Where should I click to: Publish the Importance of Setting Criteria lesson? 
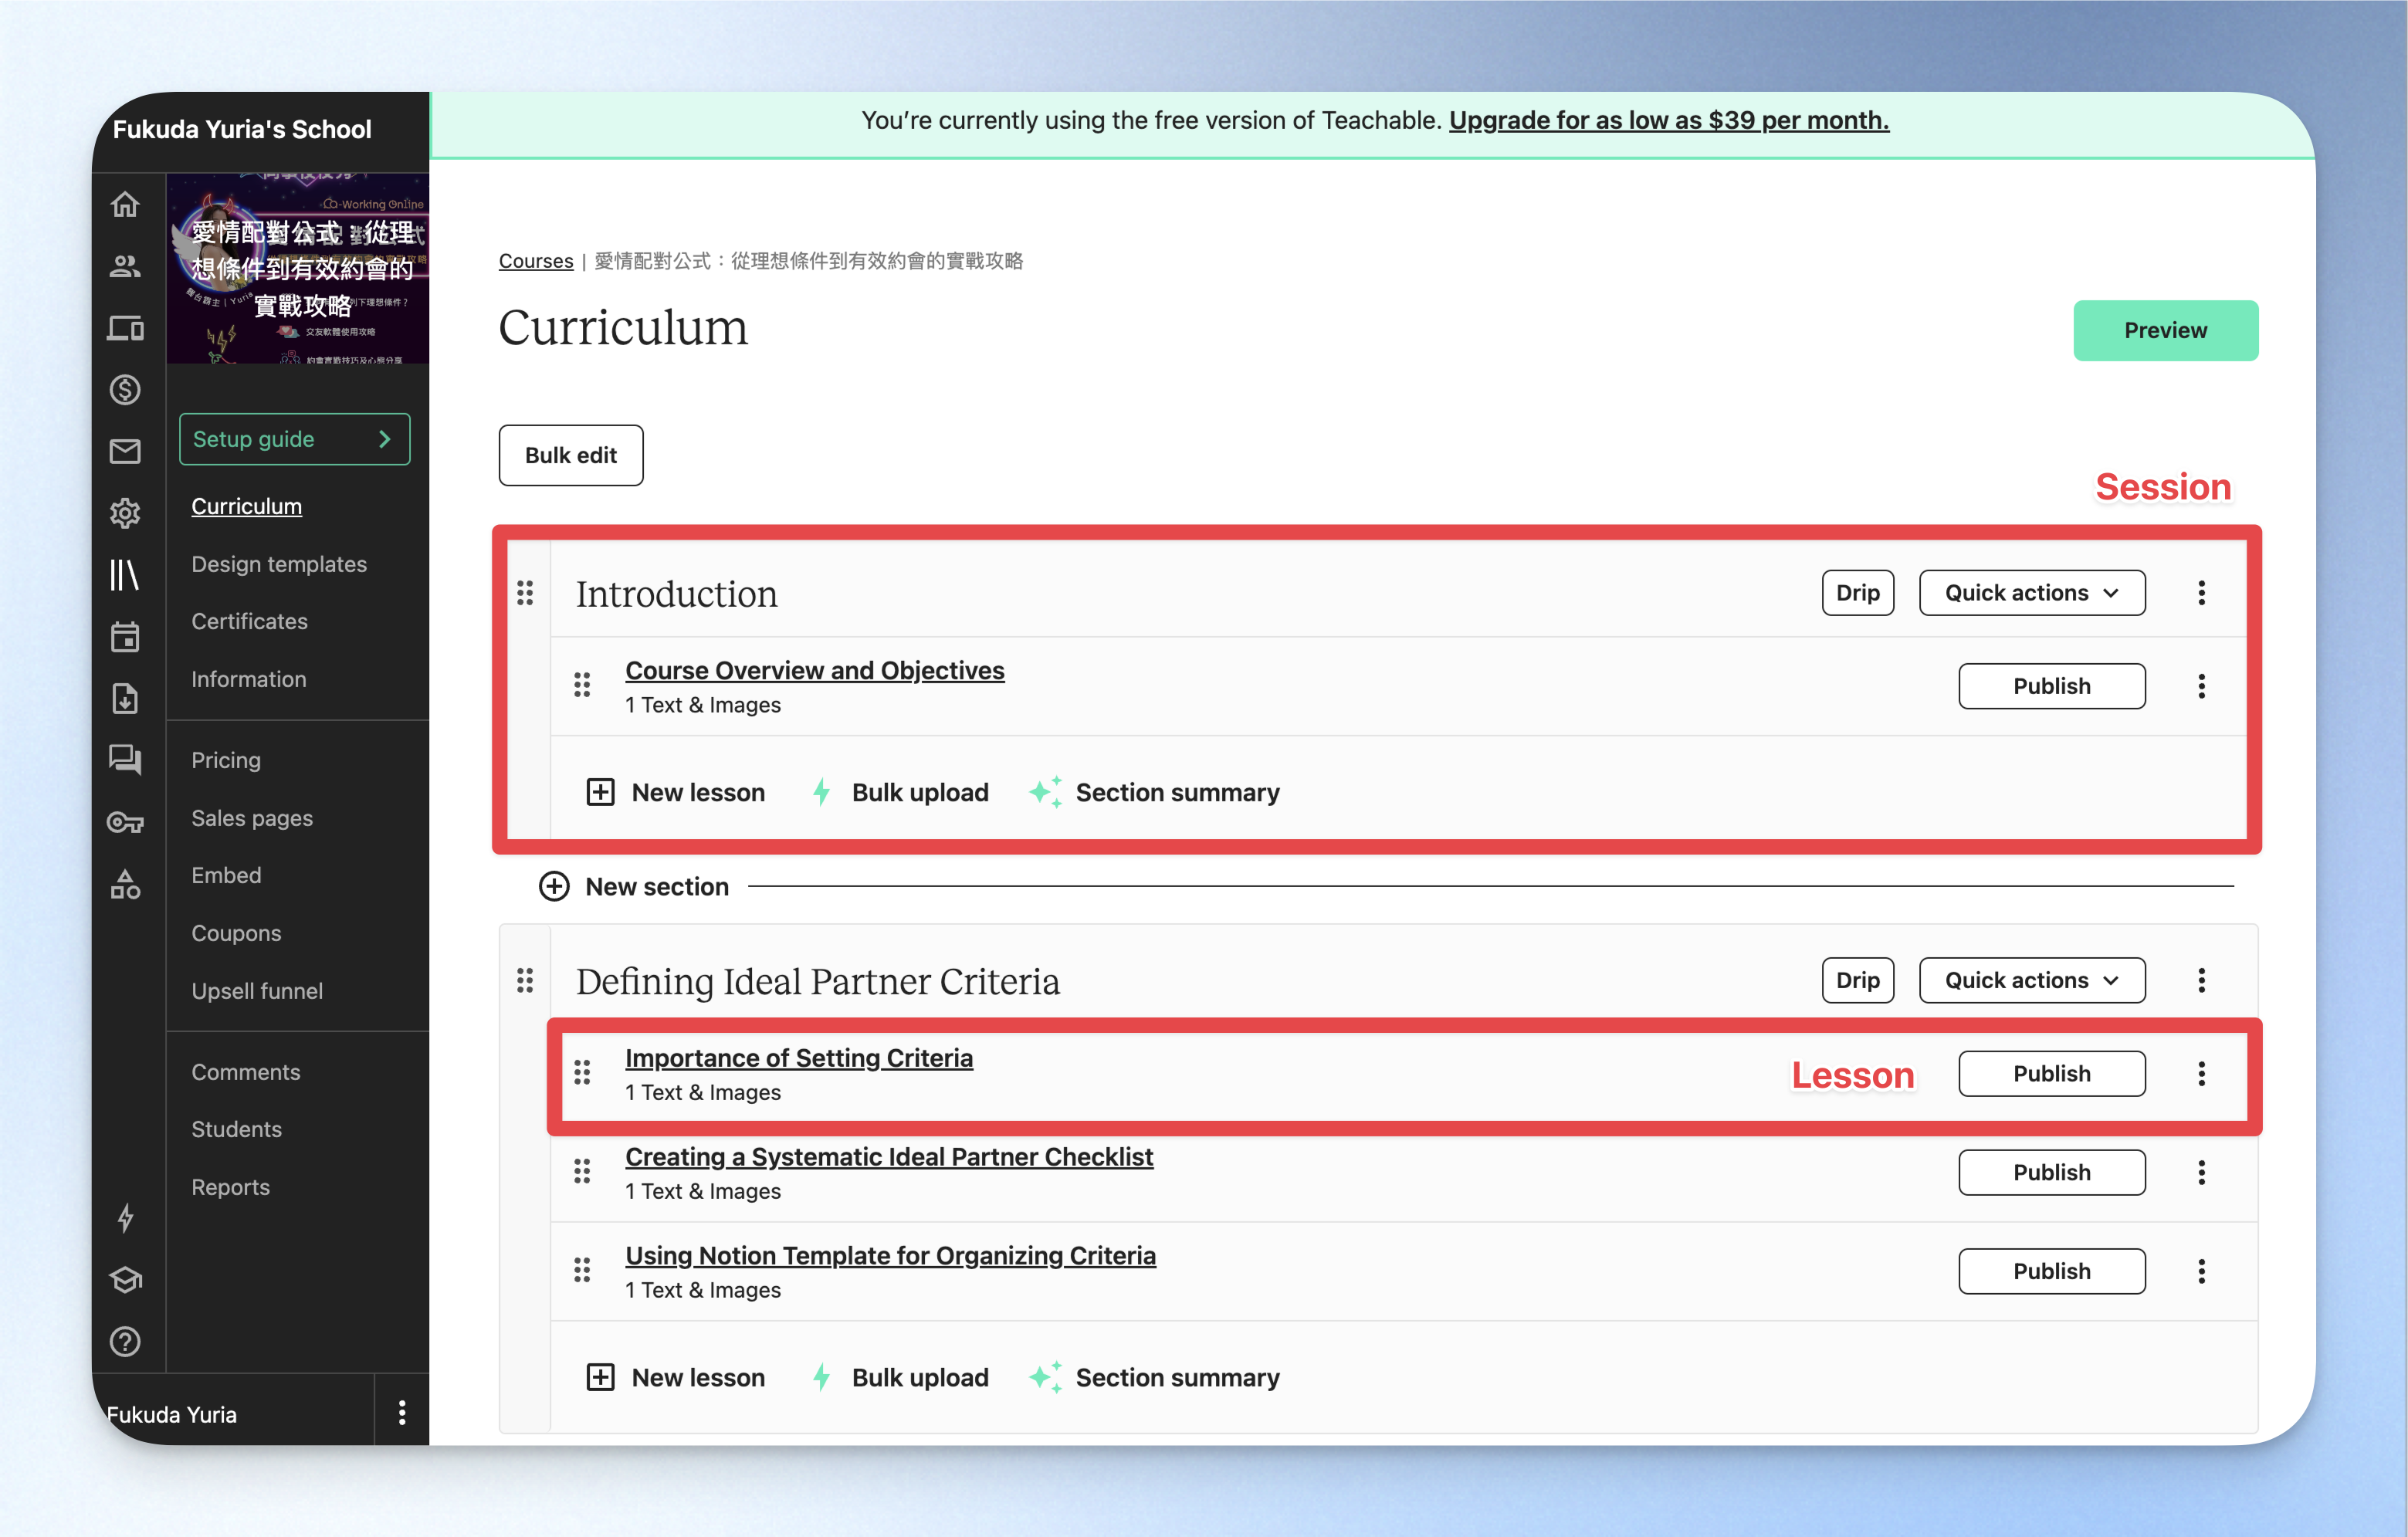(x=2052, y=1073)
